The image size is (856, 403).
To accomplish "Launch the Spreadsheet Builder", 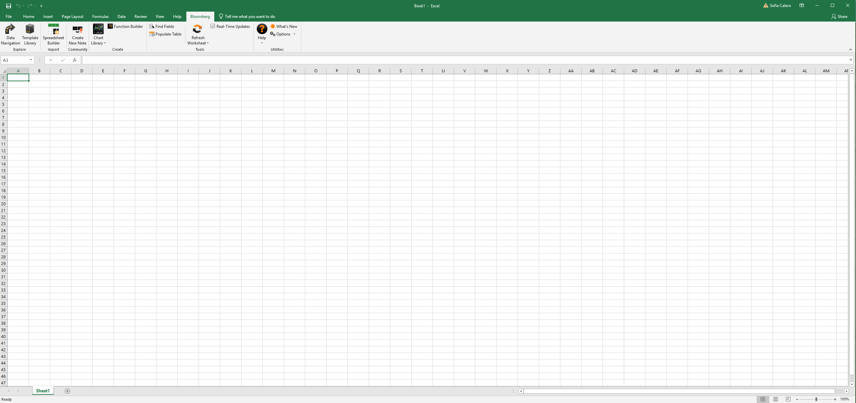I will tap(53, 34).
